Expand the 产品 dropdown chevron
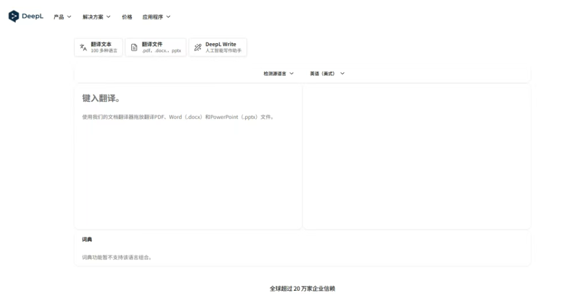 69,17
